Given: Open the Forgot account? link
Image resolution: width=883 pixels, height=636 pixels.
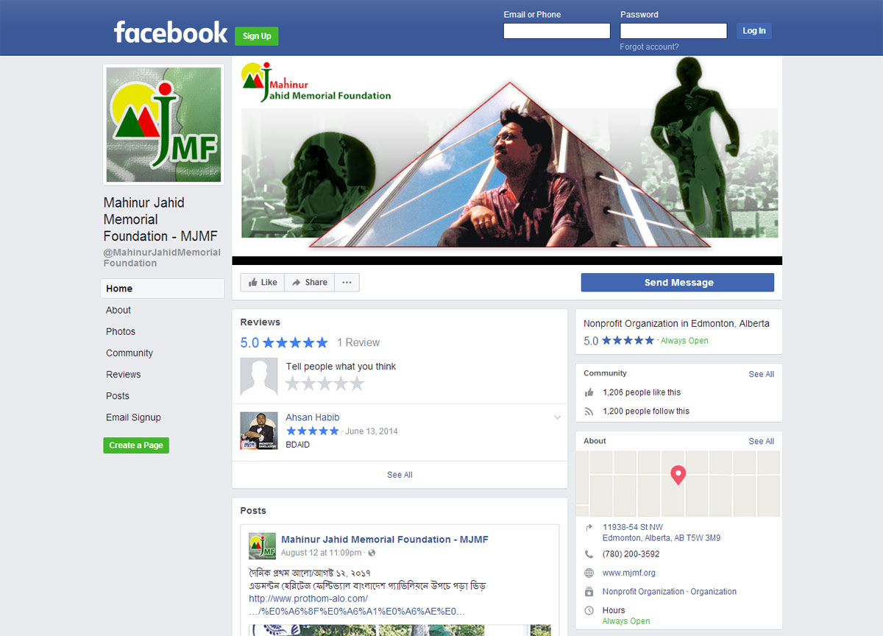Looking at the screenshot, I should [649, 47].
